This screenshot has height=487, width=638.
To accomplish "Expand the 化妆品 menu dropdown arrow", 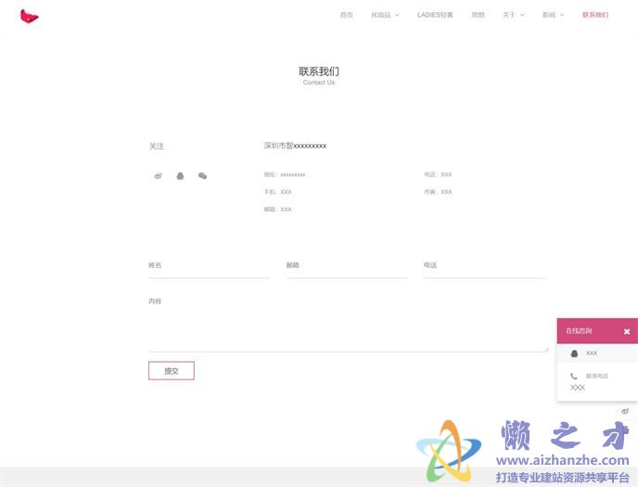I will point(397,15).
